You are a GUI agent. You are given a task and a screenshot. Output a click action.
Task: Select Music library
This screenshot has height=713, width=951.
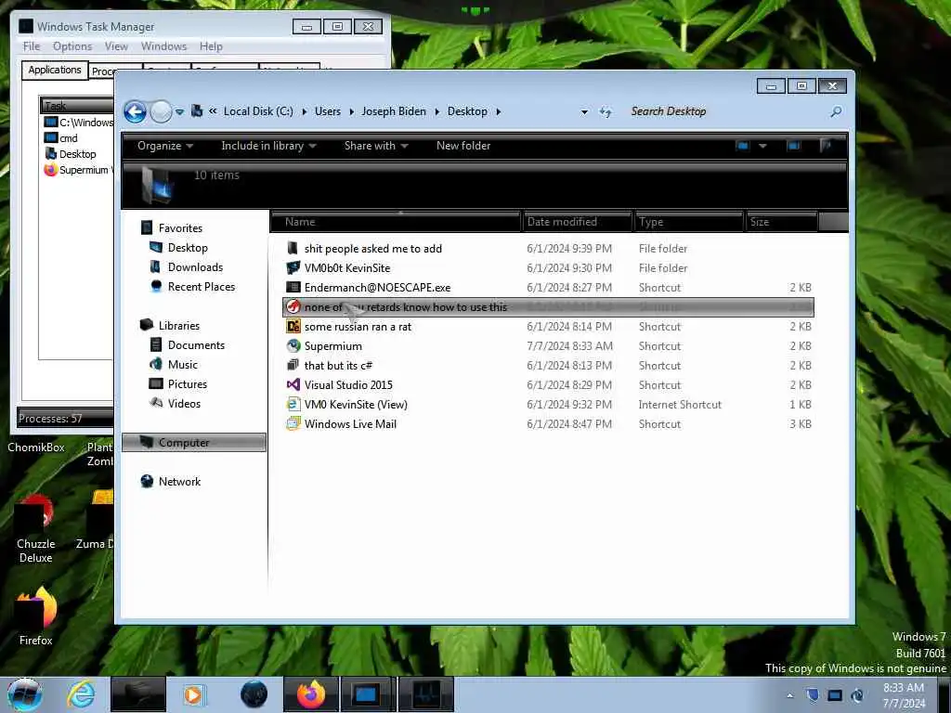tap(183, 364)
